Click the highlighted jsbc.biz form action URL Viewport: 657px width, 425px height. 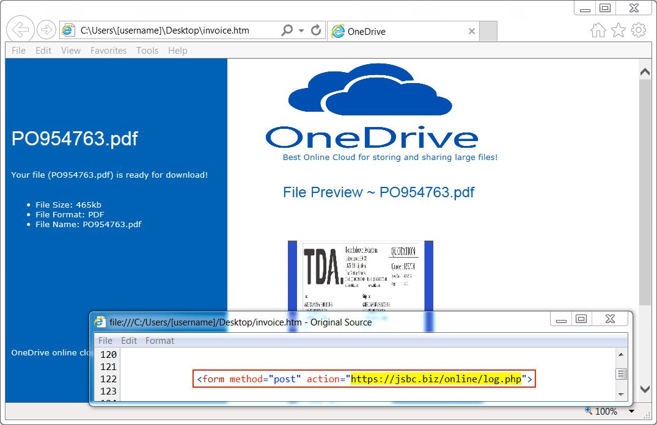pos(436,379)
